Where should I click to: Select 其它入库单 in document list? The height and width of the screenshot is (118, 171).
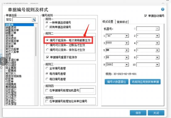tap(12, 52)
